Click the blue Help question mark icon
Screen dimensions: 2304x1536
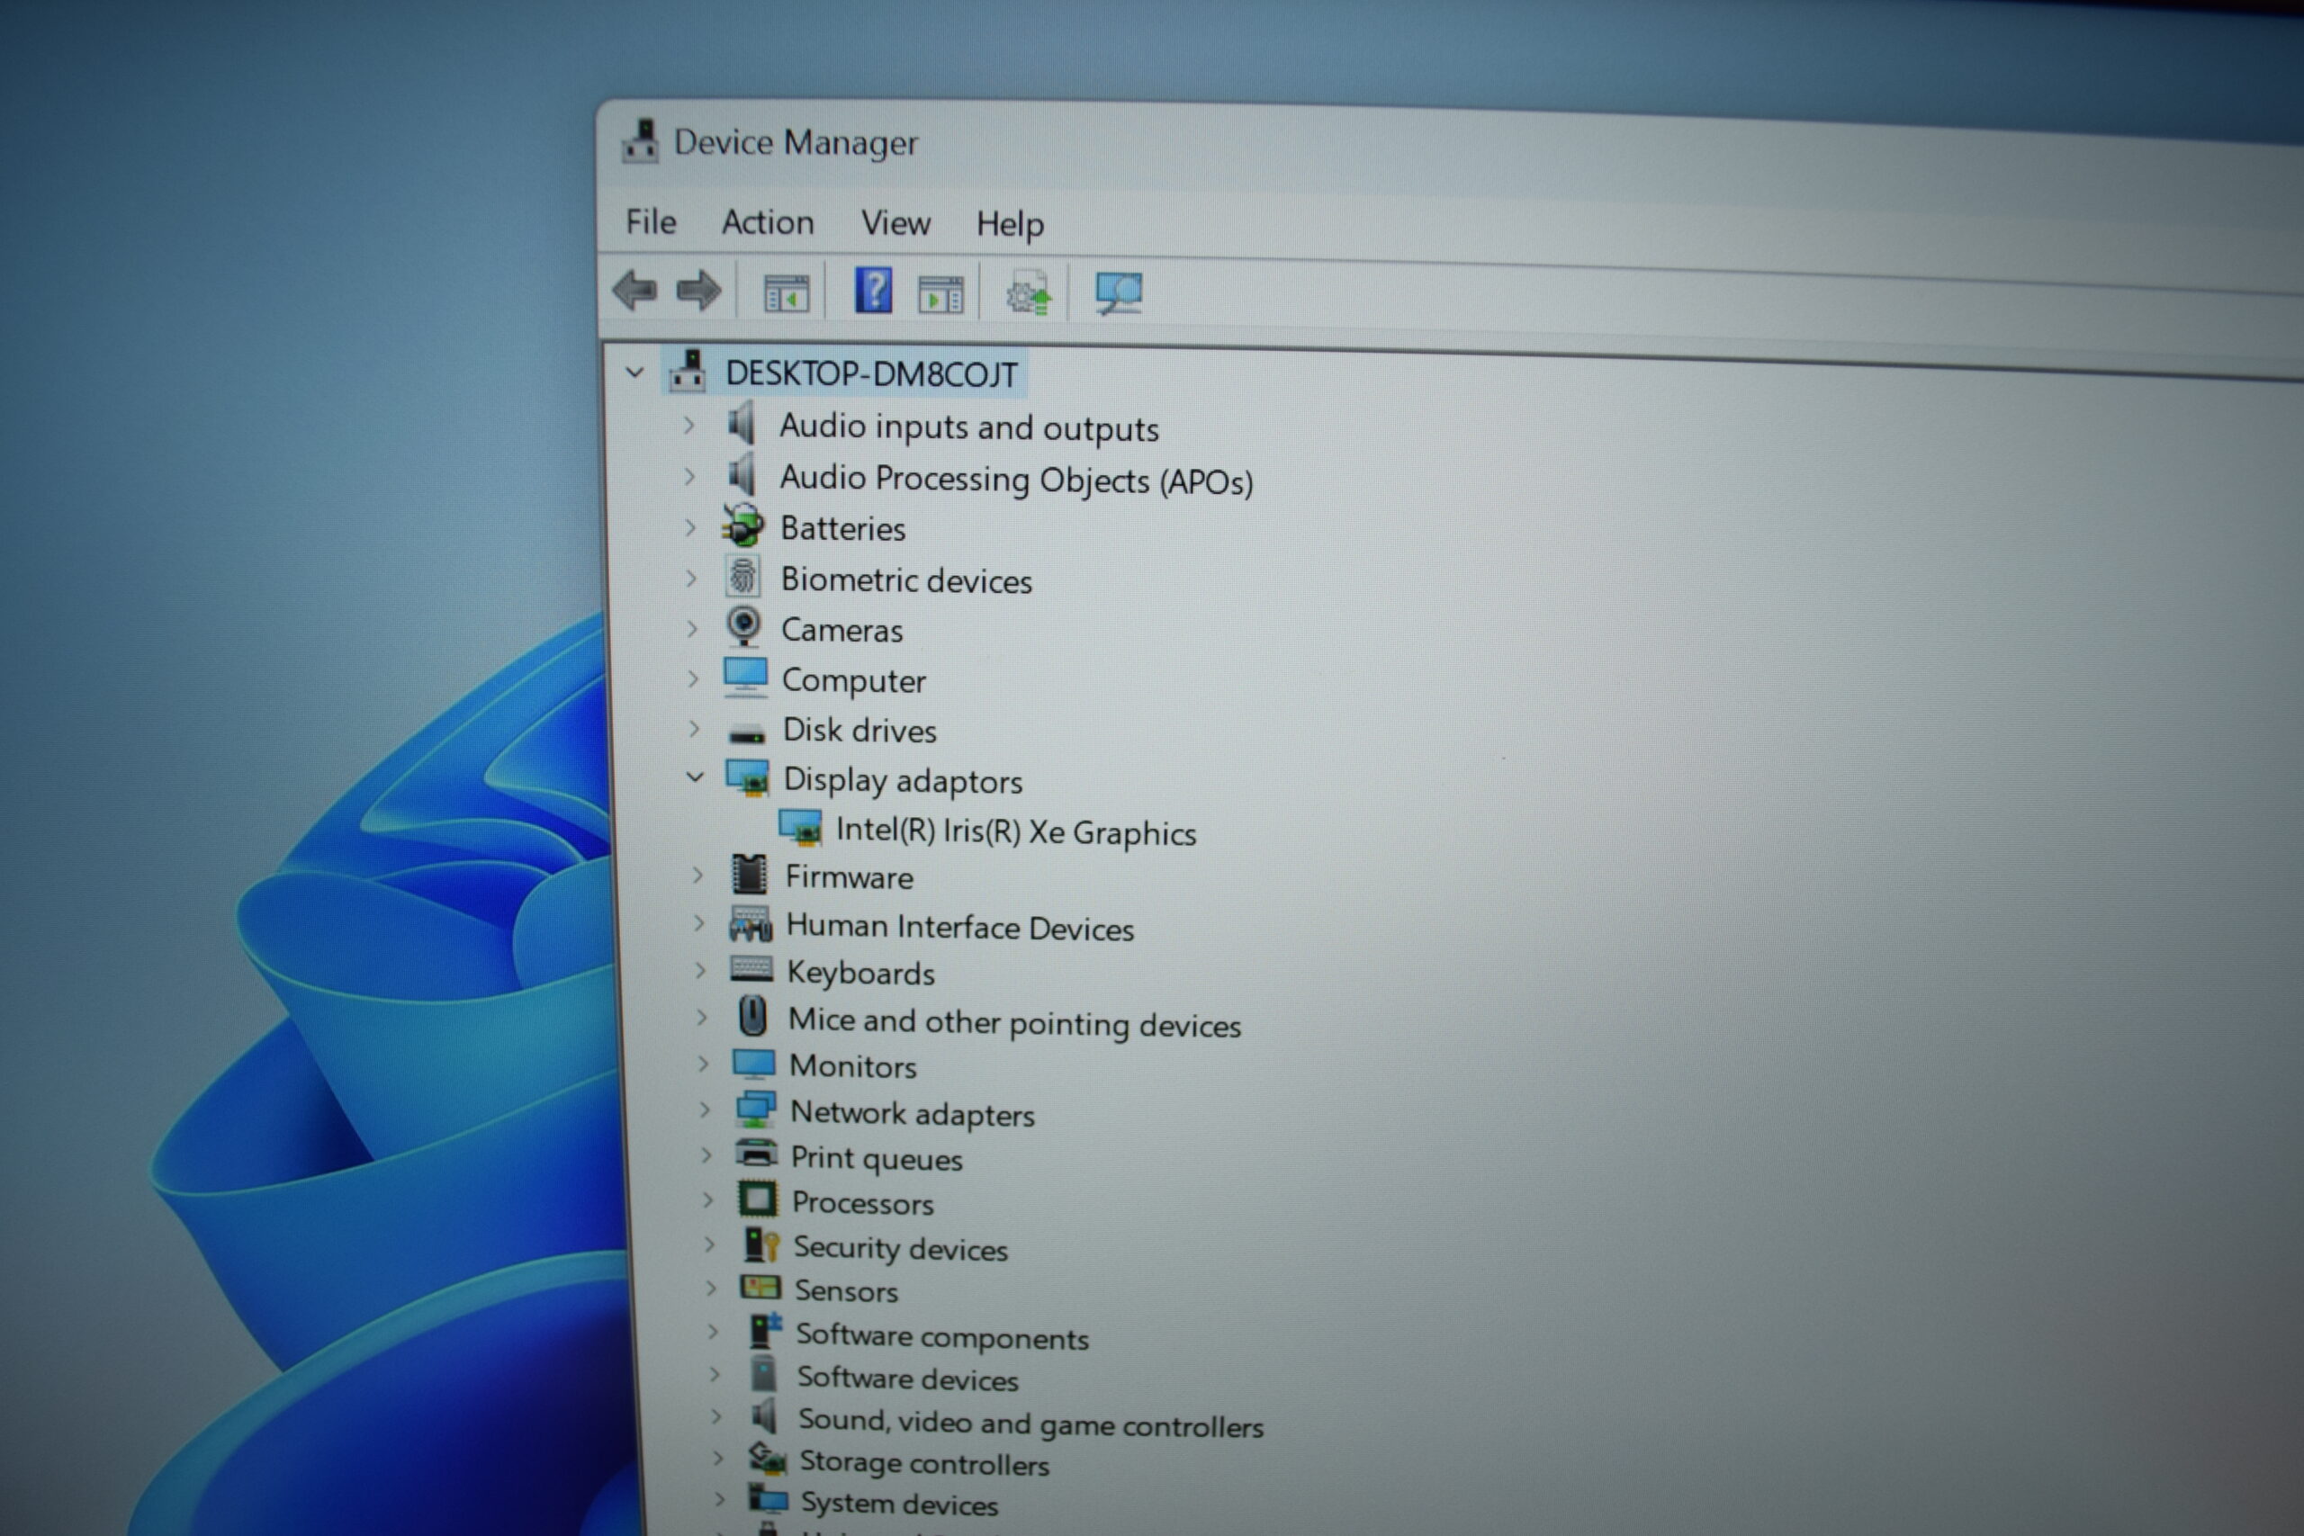point(873,290)
